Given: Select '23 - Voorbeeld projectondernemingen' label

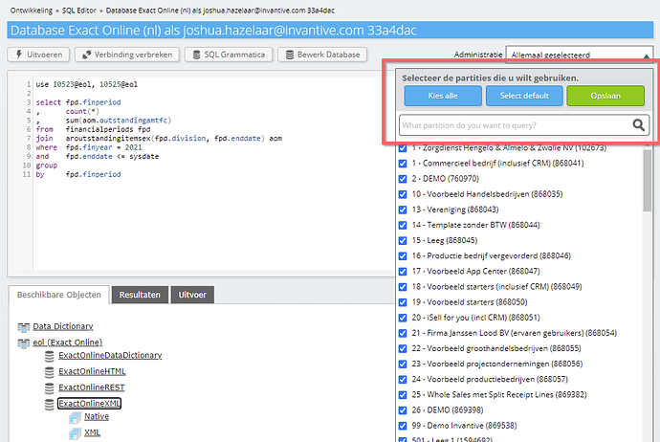Looking at the screenshot, I should (x=497, y=364).
